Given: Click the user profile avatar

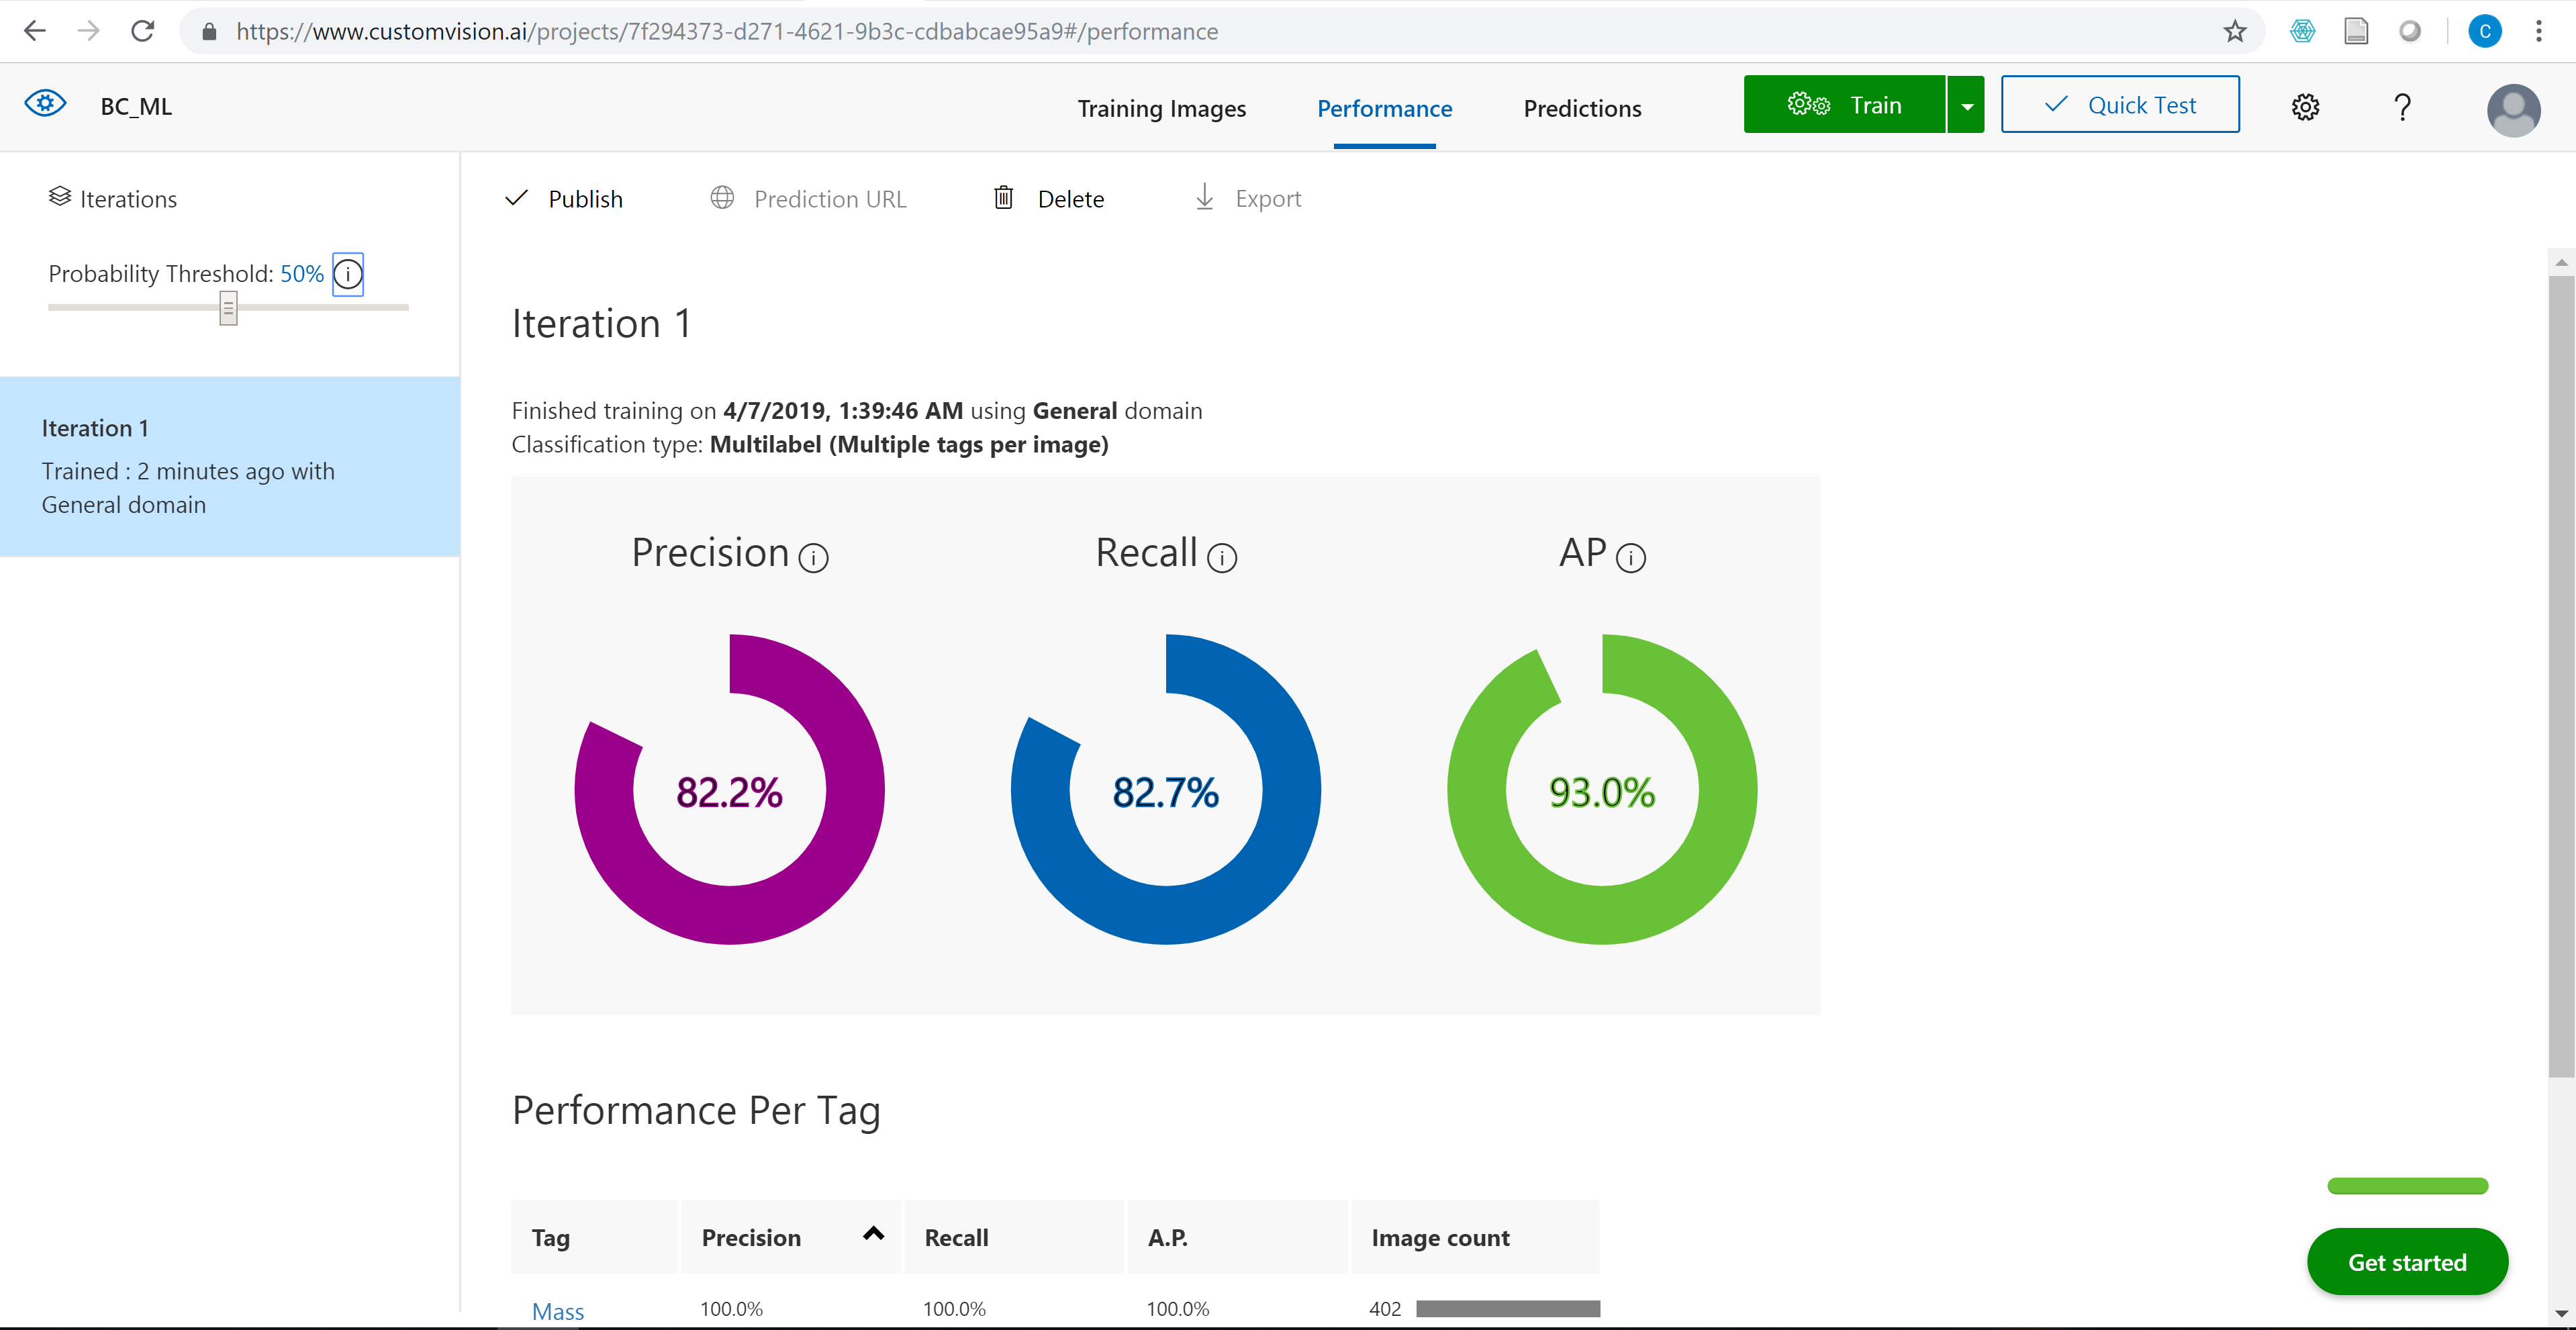Looking at the screenshot, I should [2513, 109].
